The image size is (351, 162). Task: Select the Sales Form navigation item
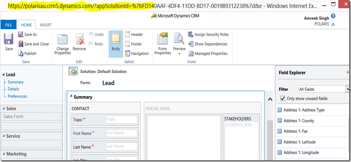(x=13, y=116)
